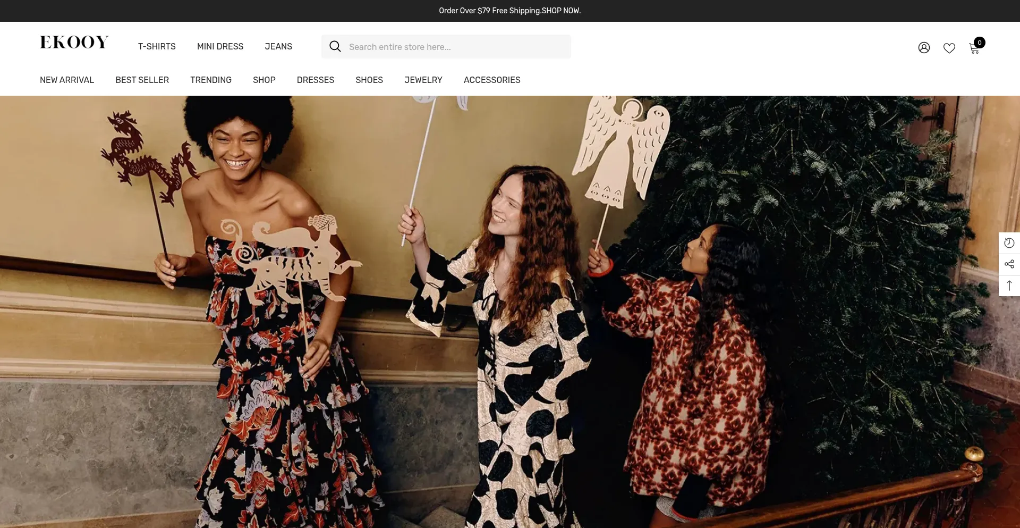Open the DRESSES category
The image size is (1020, 528).
point(316,80)
